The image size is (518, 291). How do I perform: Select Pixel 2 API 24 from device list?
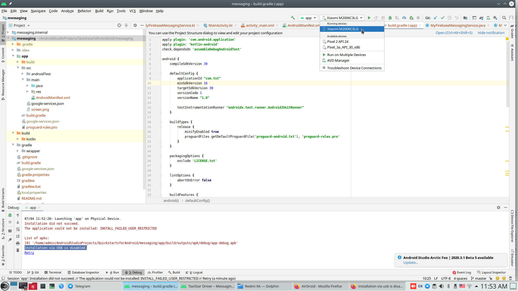point(338,41)
